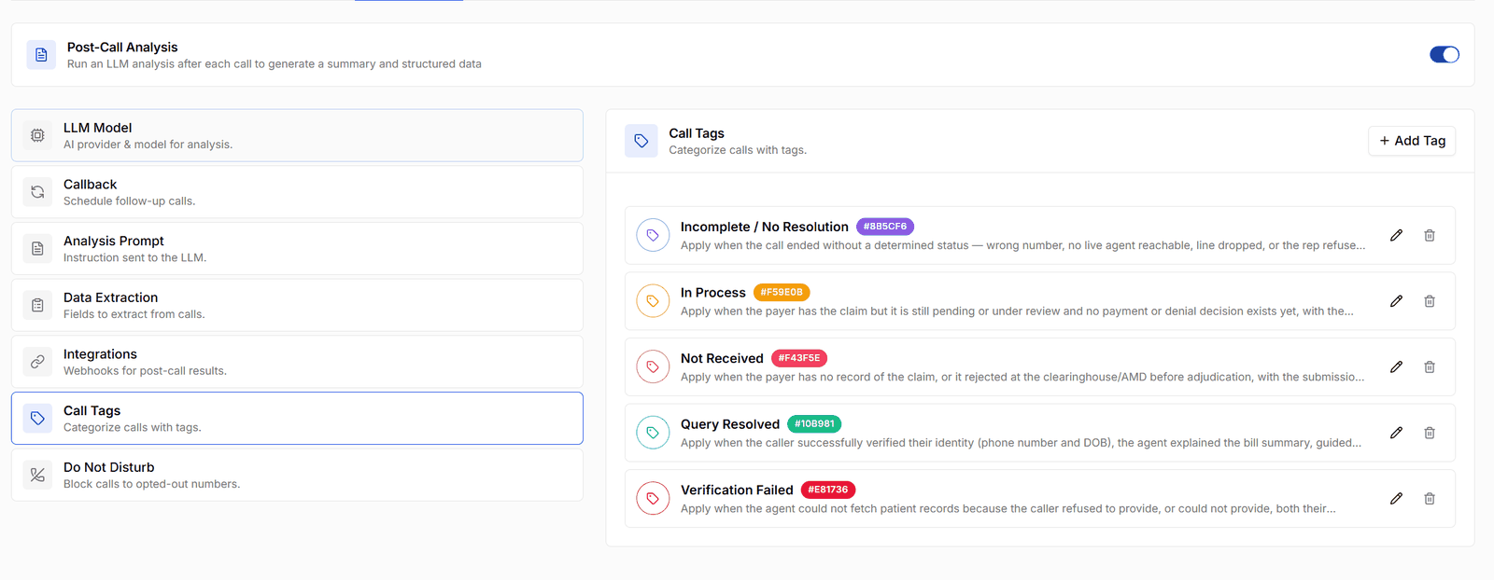Toggle the Post-Call Analysis switch
Screen dimensions: 1494x580
pos(1444,54)
